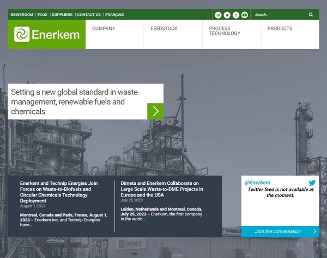Viewport: 327px width, 258px height.
Task: Click the green arrow on the hero banner
Action: 155,111
